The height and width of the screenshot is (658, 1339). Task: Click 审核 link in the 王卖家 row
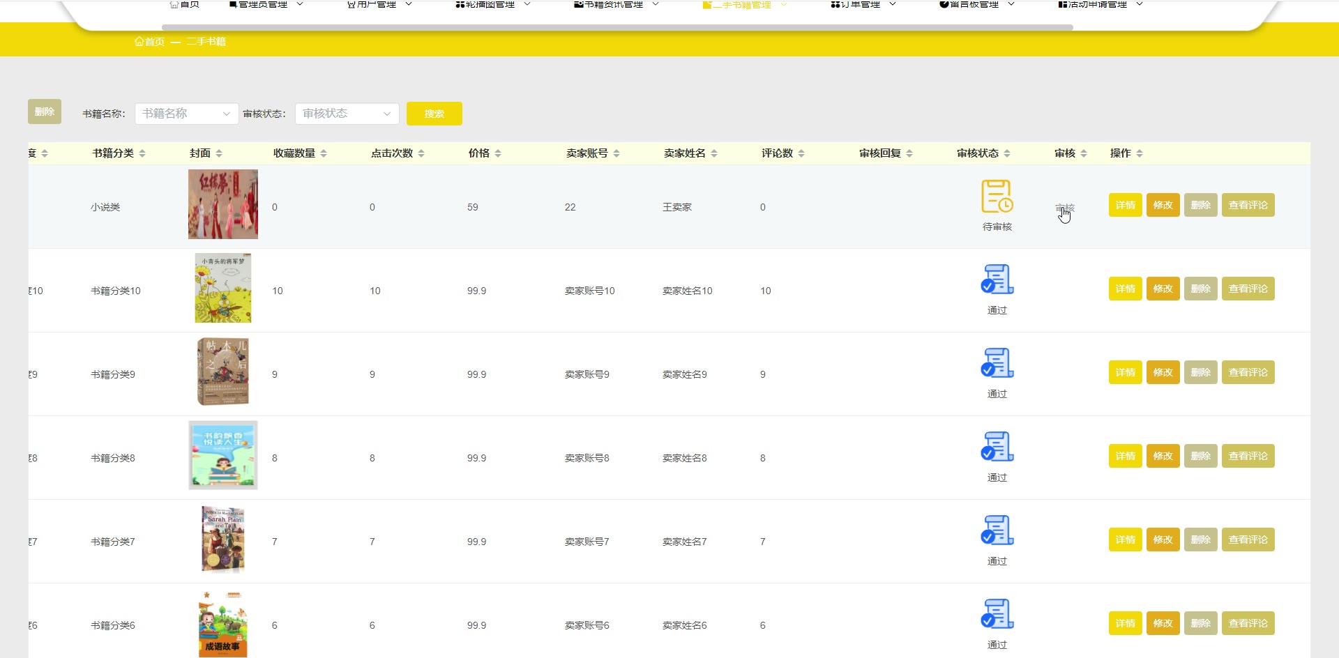1064,208
